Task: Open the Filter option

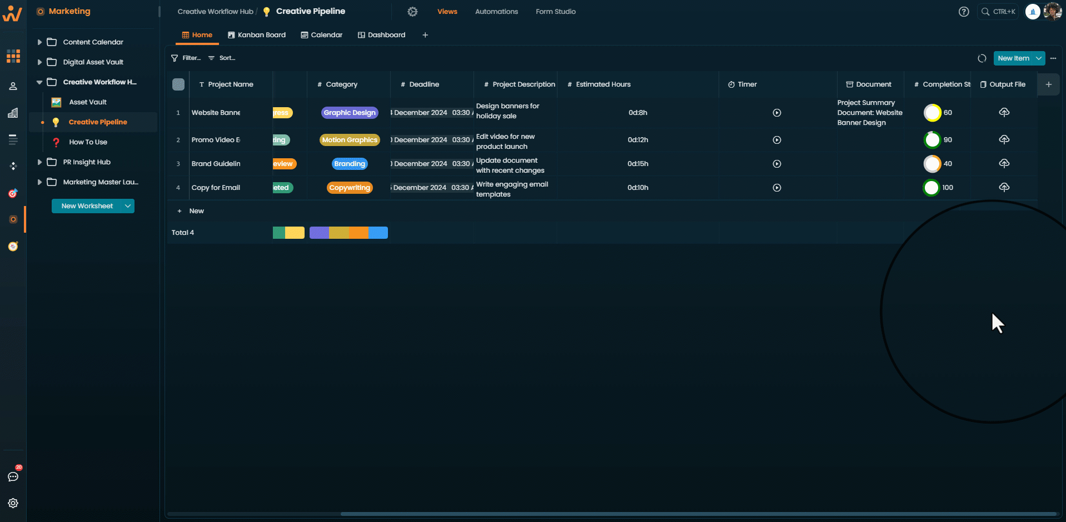Action: point(186,58)
